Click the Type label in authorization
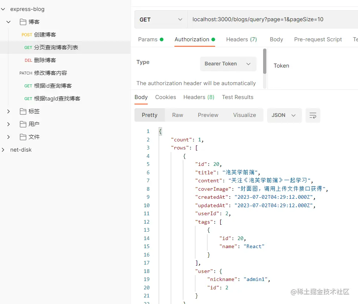 pyautogui.click(x=143, y=62)
